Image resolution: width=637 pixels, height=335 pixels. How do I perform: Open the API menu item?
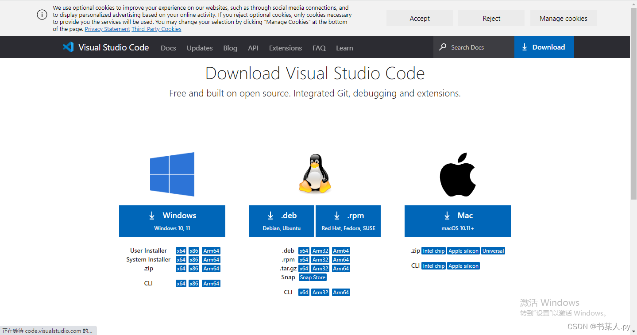[x=253, y=48]
